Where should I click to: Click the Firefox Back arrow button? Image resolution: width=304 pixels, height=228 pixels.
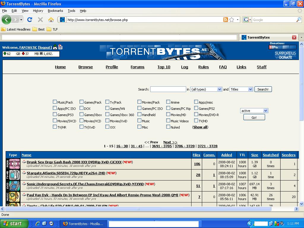click(x=7, y=20)
